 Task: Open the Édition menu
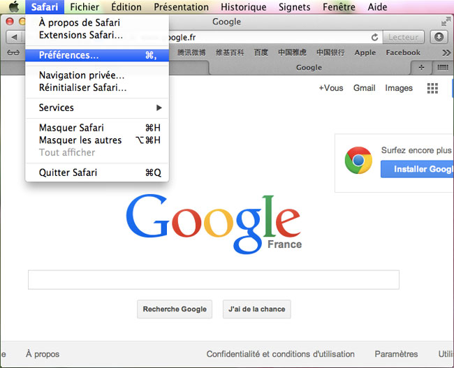coord(126,7)
